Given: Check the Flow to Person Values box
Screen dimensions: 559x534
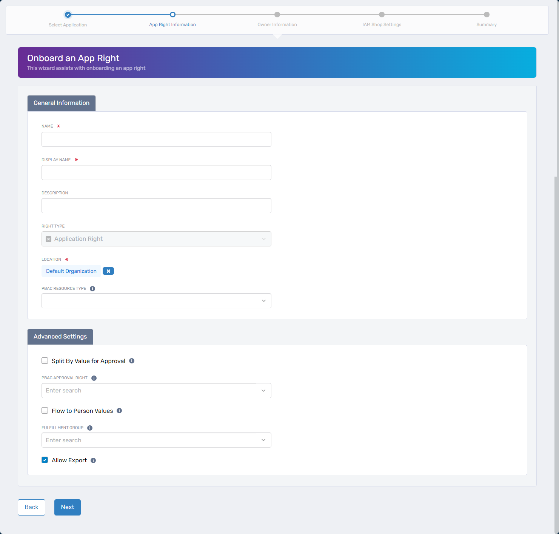Looking at the screenshot, I should point(45,411).
